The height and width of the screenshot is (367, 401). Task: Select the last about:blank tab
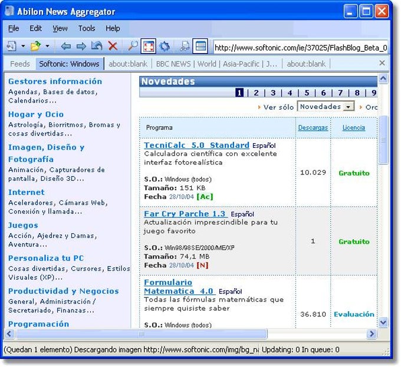point(306,64)
